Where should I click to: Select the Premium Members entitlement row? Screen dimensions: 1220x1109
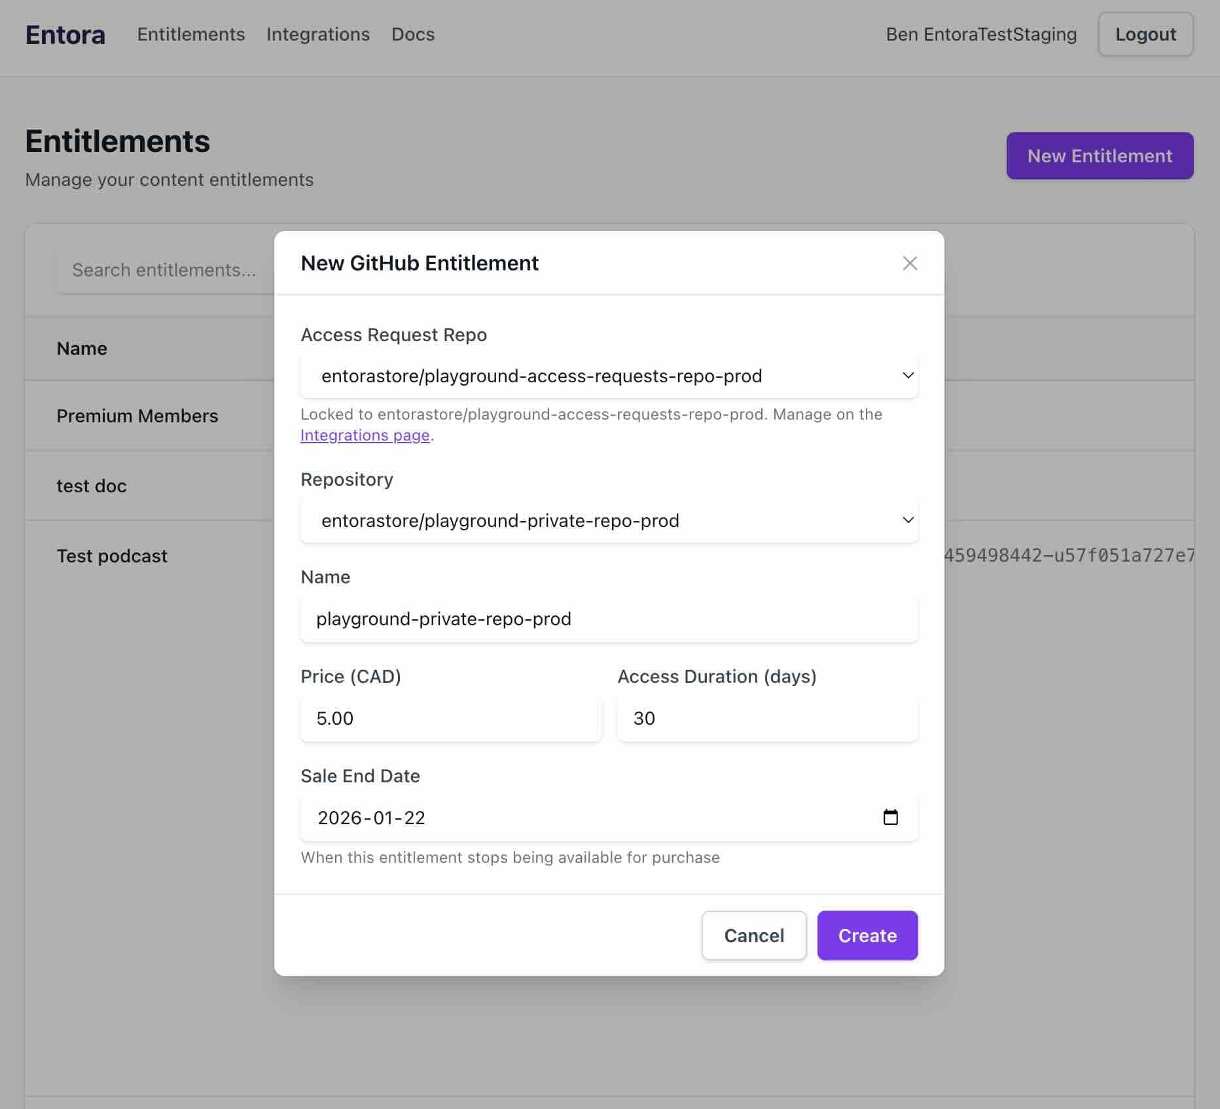pyautogui.click(x=137, y=416)
